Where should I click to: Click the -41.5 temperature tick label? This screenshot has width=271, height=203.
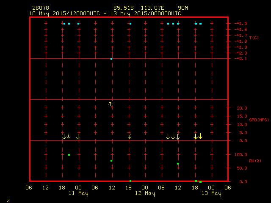(242, 24)
